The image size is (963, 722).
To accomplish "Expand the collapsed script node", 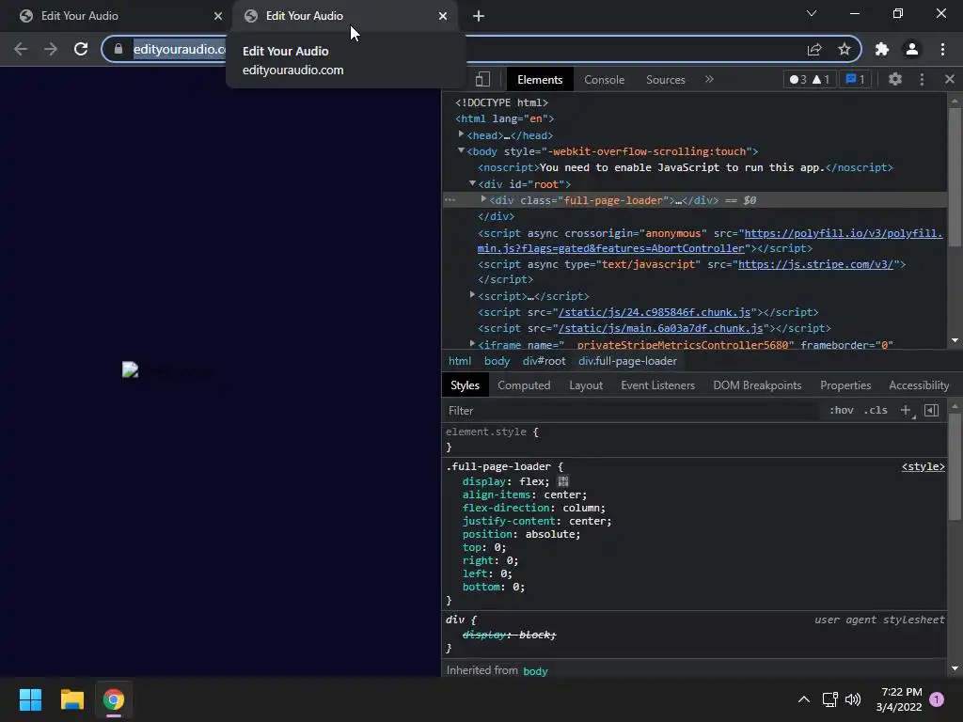I will click(x=472, y=294).
